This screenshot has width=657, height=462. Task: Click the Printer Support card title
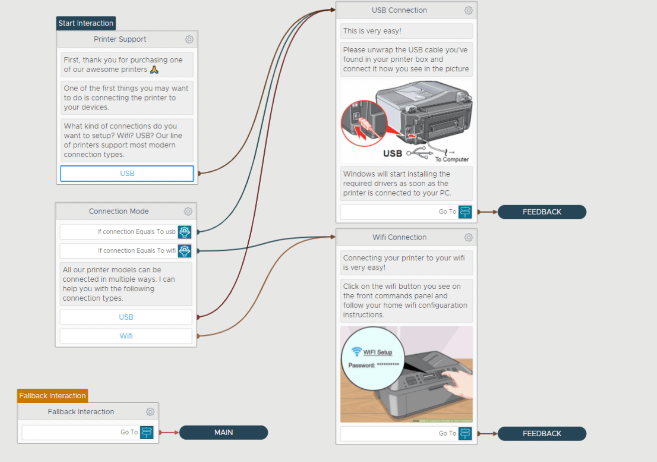click(x=120, y=39)
